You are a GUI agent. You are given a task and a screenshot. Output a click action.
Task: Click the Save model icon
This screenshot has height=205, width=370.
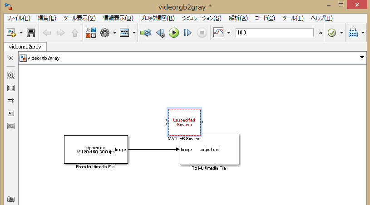pyautogui.click(x=31, y=33)
